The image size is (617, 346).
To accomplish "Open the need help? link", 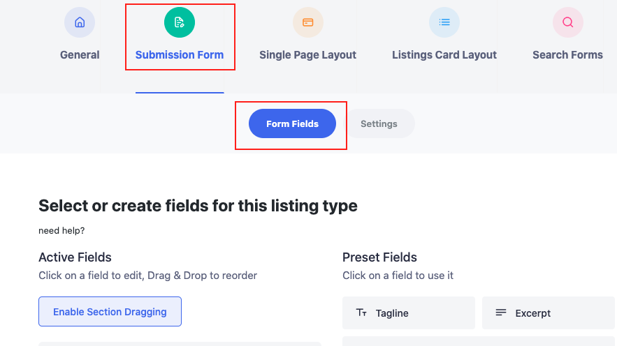I will pos(61,230).
